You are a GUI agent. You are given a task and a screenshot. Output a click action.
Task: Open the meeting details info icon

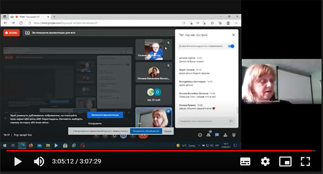pos(200,135)
